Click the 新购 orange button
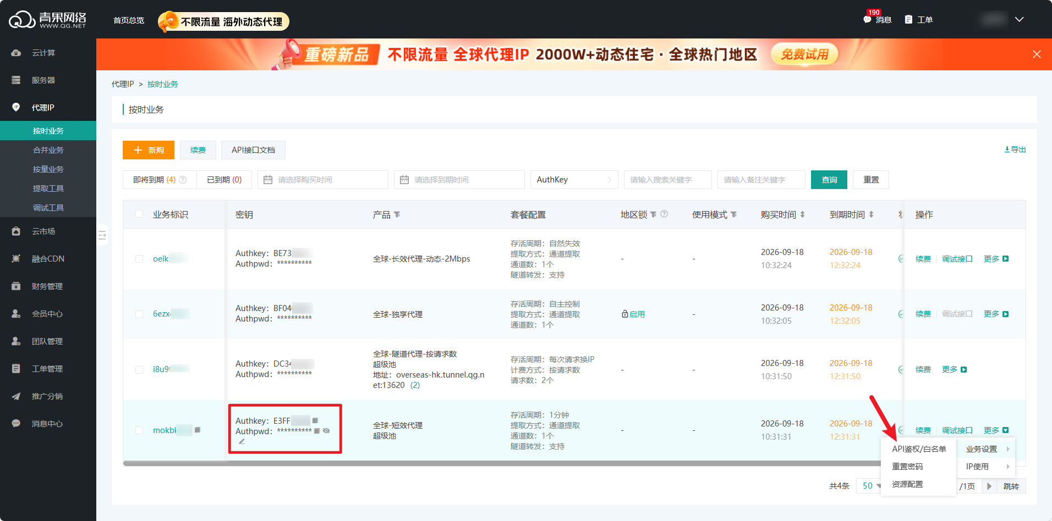The height and width of the screenshot is (521, 1052). (x=149, y=150)
